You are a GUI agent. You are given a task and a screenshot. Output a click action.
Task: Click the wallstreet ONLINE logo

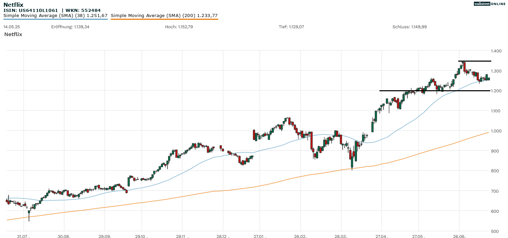click(x=490, y=4)
